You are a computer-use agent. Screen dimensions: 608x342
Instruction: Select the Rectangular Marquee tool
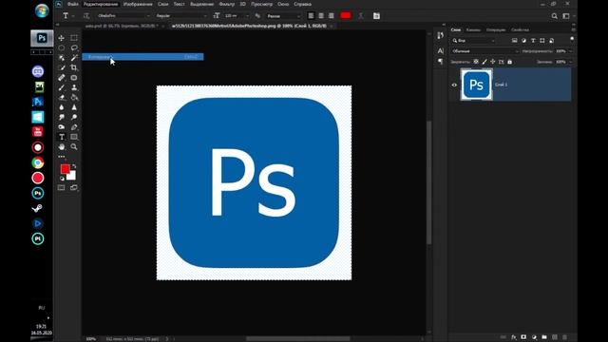click(74, 38)
